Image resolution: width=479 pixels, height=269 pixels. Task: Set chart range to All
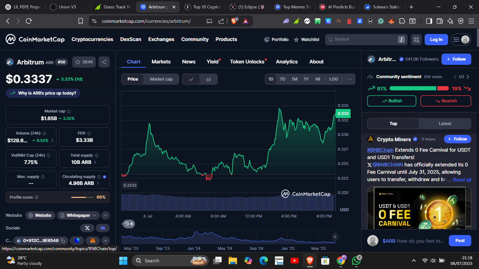(x=318, y=79)
